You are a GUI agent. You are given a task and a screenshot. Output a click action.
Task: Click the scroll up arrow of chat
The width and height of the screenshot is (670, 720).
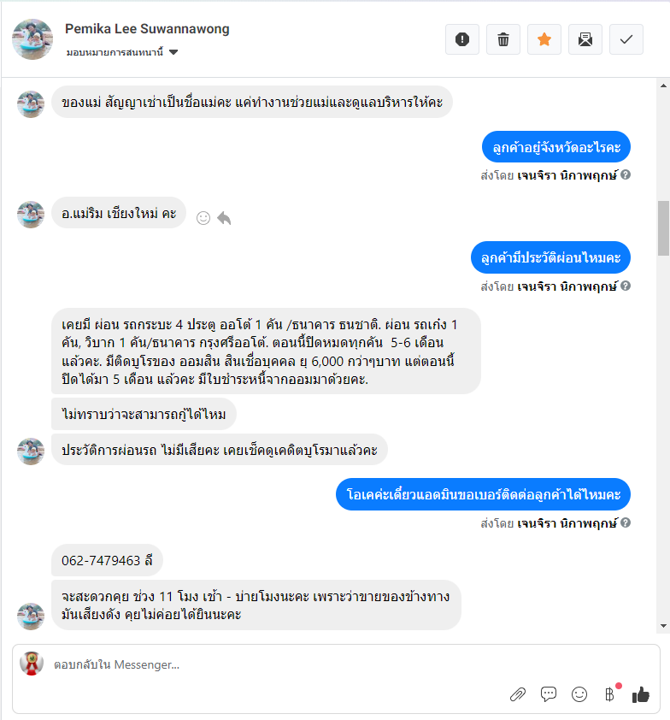point(663,86)
